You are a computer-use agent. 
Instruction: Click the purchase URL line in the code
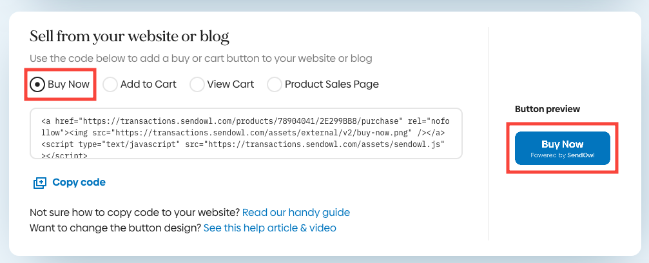pos(246,121)
